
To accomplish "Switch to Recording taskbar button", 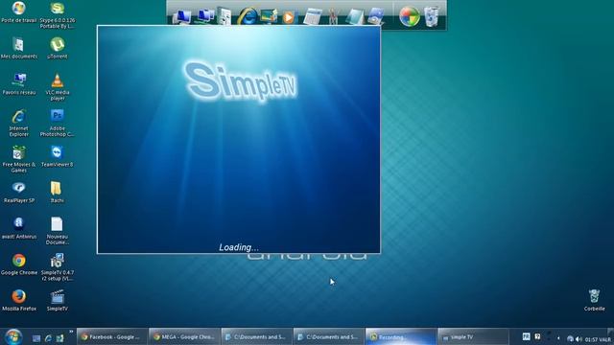I will [x=401, y=336].
